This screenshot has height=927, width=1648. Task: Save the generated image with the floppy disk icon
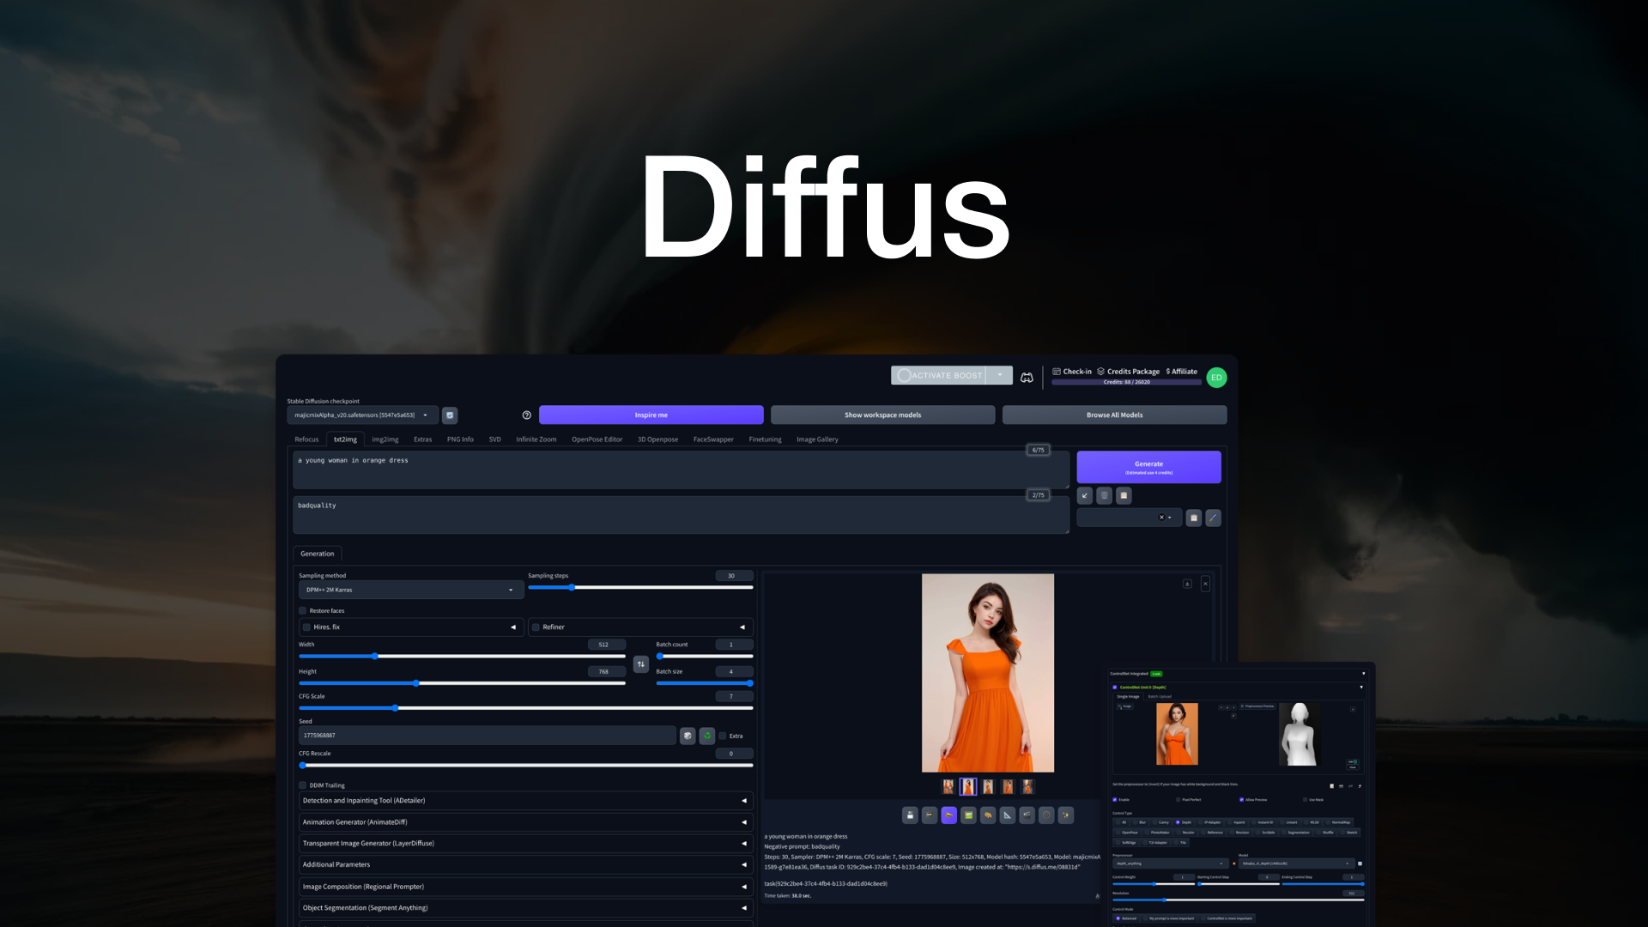[910, 815]
